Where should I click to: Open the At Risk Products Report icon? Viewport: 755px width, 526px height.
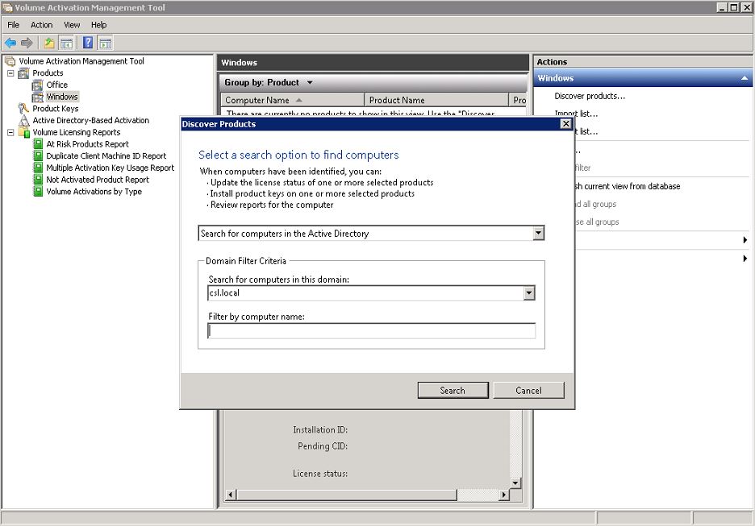point(38,144)
